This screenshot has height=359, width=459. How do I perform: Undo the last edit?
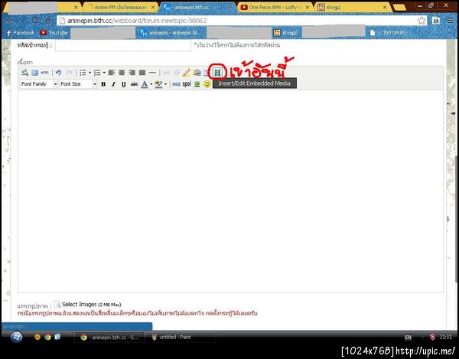tap(58, 73)
